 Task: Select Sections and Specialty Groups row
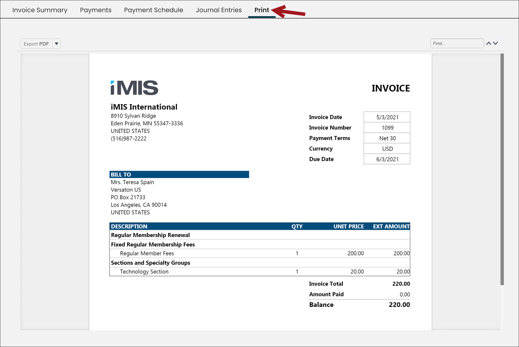260,263
